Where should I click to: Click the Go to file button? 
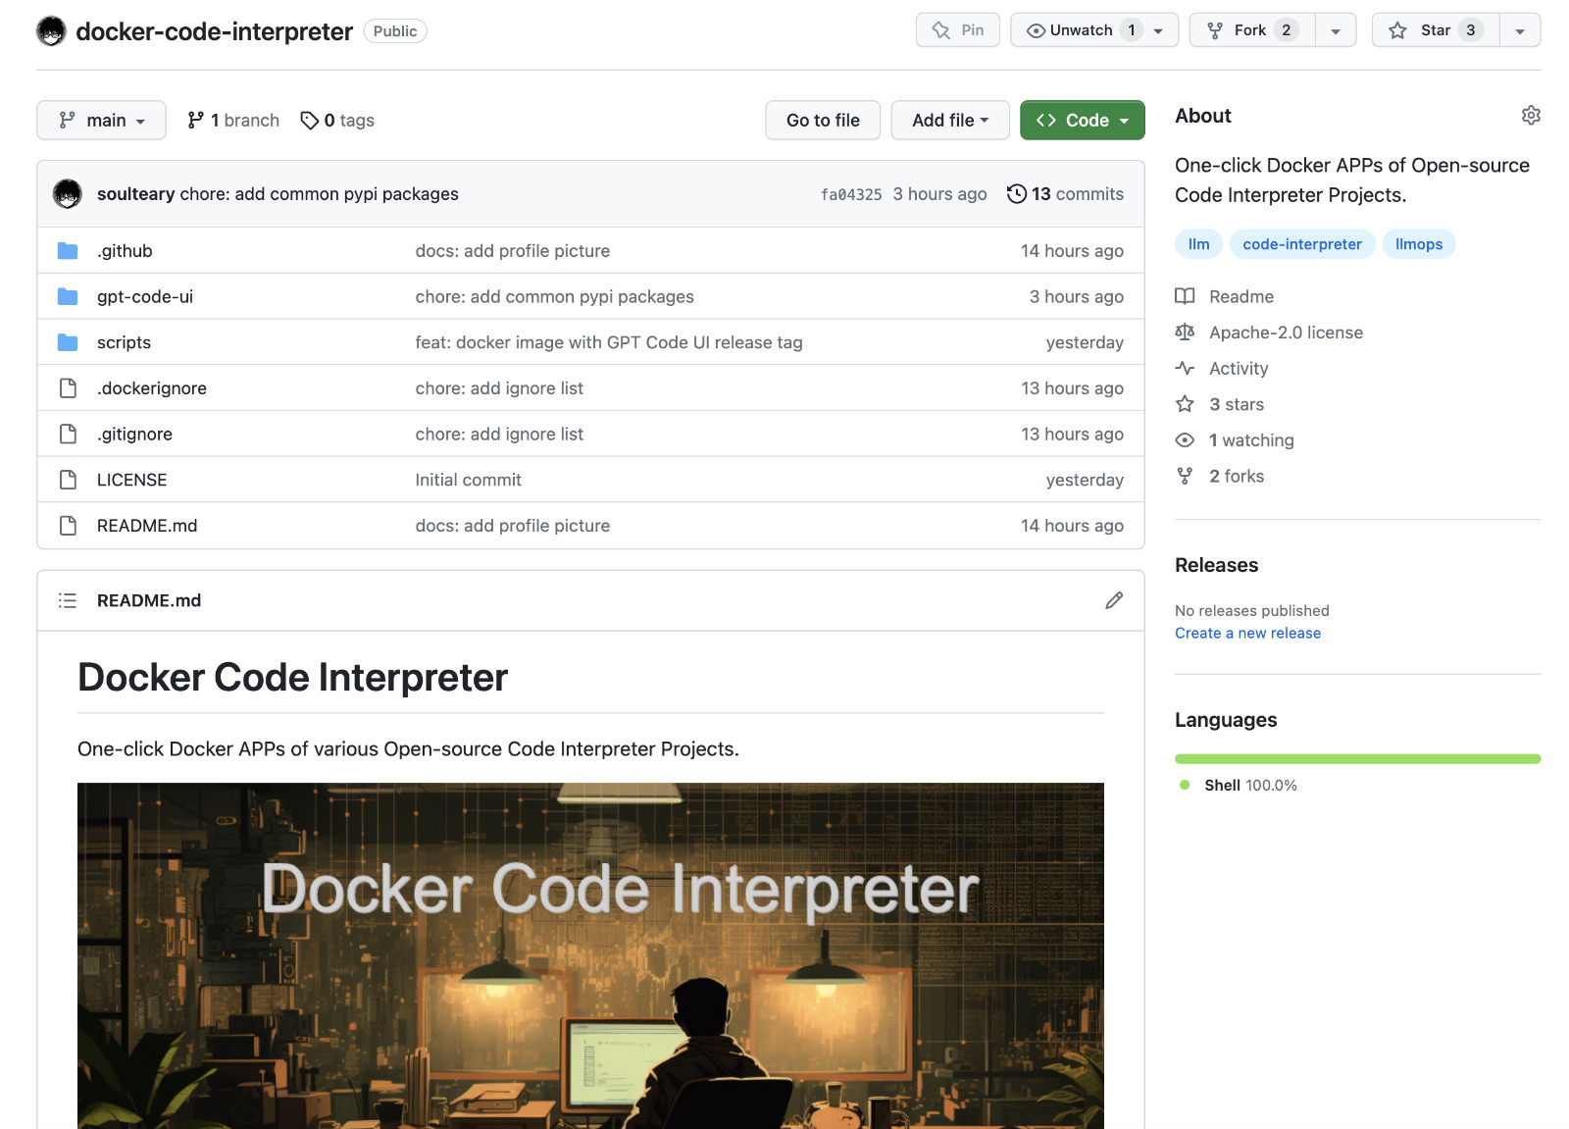click(823, 121)
